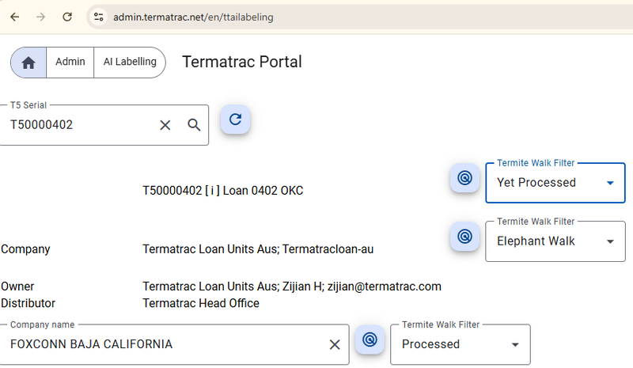Click the browser forward arrow
The width and height of the screenshot is (633, 368).
click(x=41, y=17)
